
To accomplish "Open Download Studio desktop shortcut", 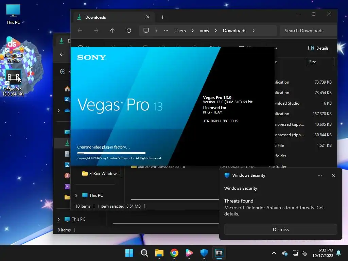I will pyautogui.click(x=13, y=50).
